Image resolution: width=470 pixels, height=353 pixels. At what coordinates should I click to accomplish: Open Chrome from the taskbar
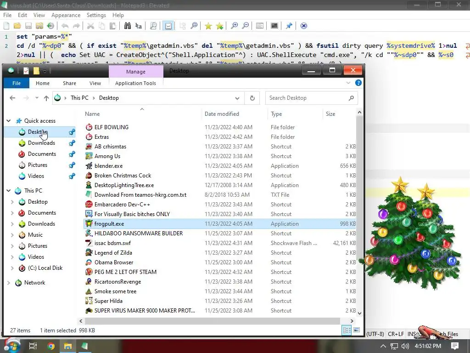[x=51, y=346]
